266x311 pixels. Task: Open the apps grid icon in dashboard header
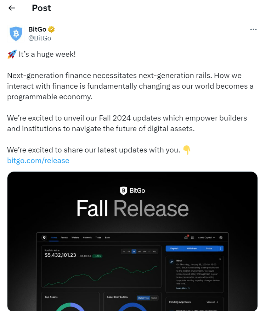192,238
